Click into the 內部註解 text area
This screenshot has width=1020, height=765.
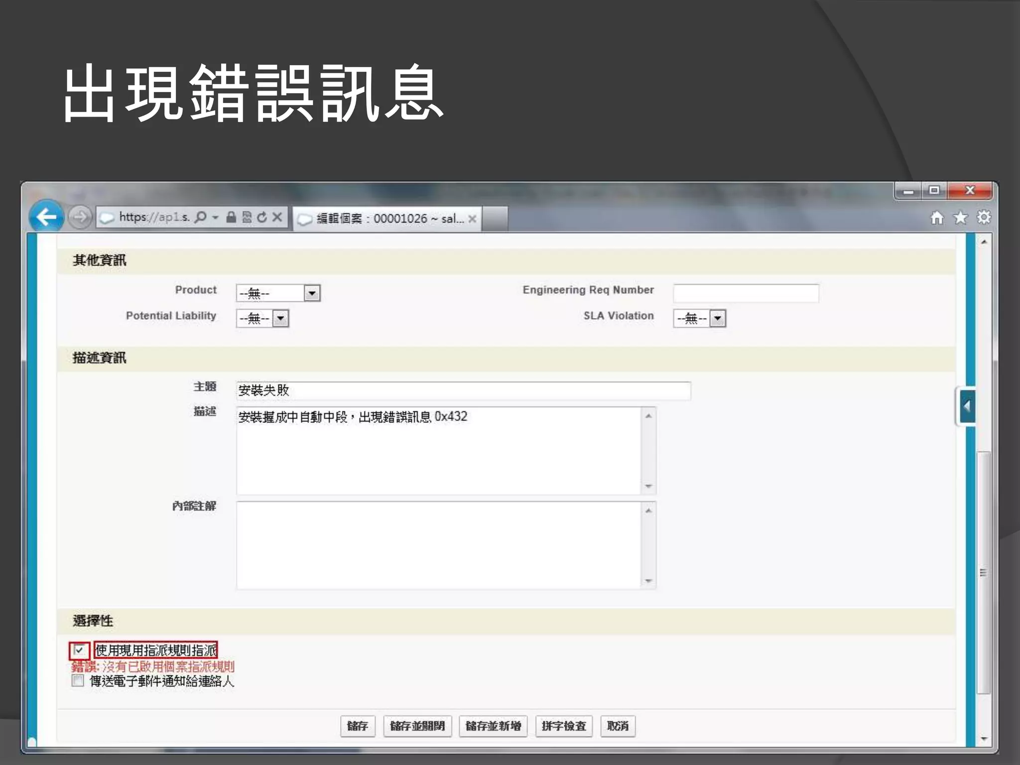point(439,545)
